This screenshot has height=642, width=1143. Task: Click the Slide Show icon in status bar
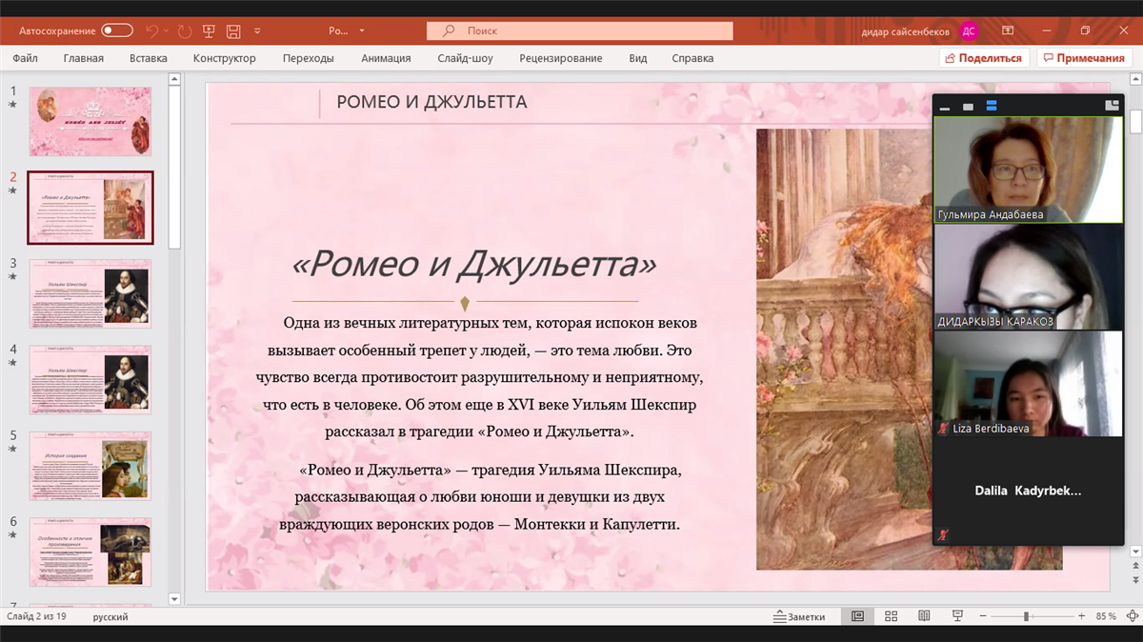coord(957,616)
